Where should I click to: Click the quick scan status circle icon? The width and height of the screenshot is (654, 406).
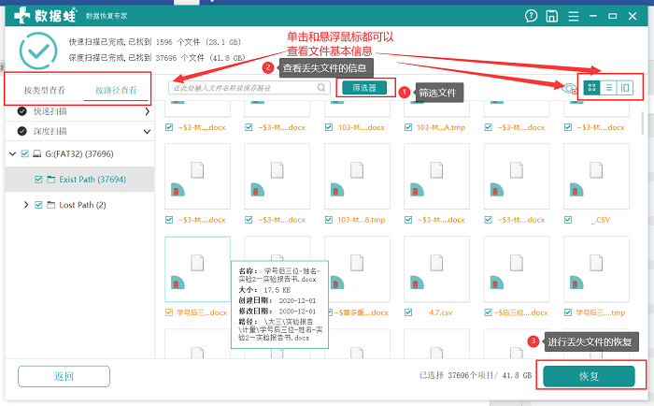click(x=22, y=111)
